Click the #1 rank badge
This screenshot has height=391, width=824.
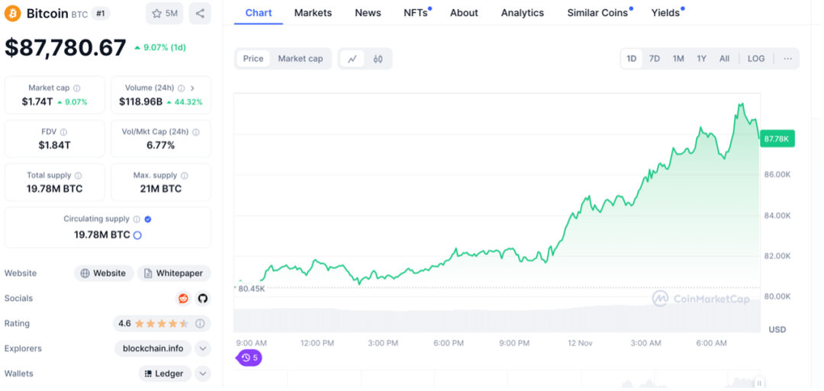pyautogui.click(x=101, y=14)
